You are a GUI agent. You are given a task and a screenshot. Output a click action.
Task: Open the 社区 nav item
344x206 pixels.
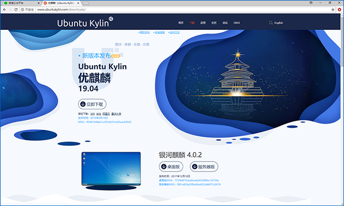pos(214,23)
